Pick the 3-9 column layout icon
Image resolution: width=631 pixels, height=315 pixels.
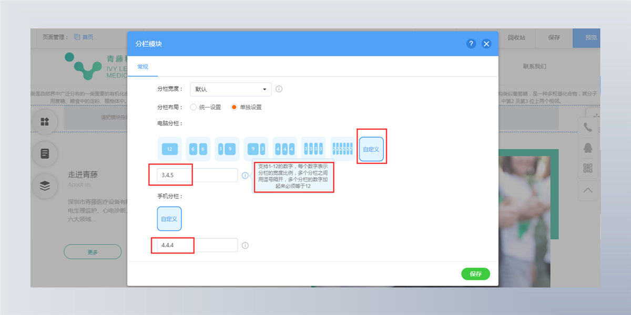(x=227, y=149)
